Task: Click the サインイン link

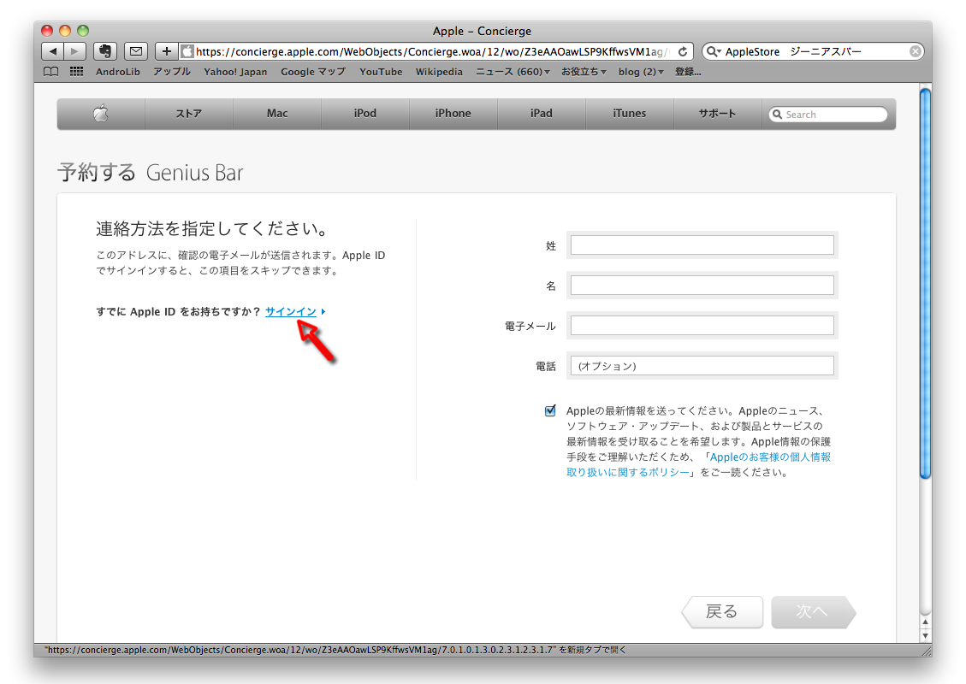Action: tap(291, 311)
